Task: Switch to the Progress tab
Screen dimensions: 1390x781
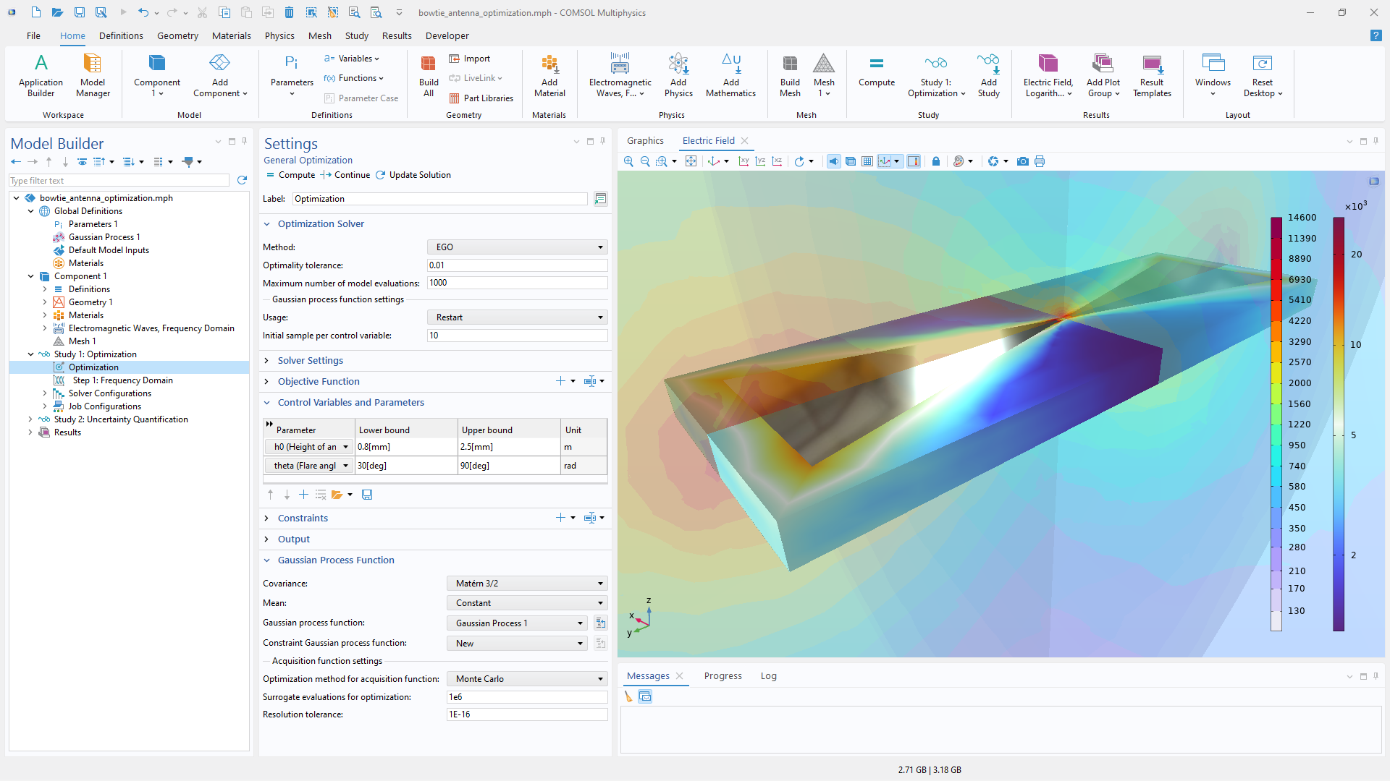Action: (723, 676)
